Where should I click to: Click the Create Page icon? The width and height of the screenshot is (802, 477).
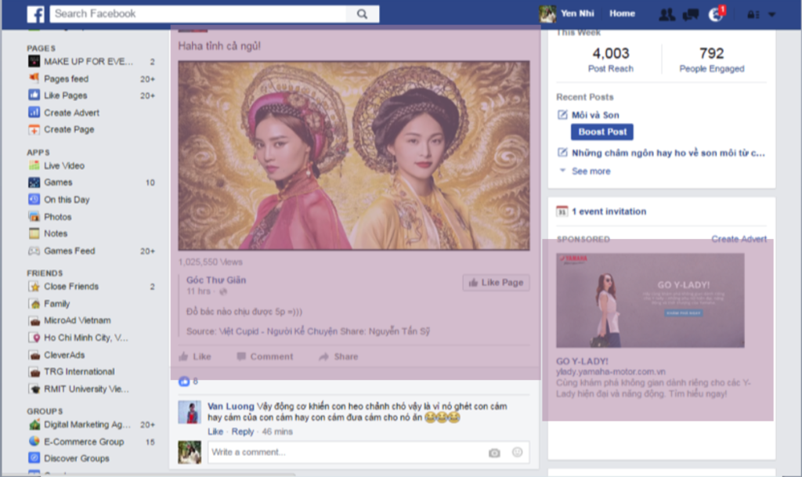pos(34,129)
